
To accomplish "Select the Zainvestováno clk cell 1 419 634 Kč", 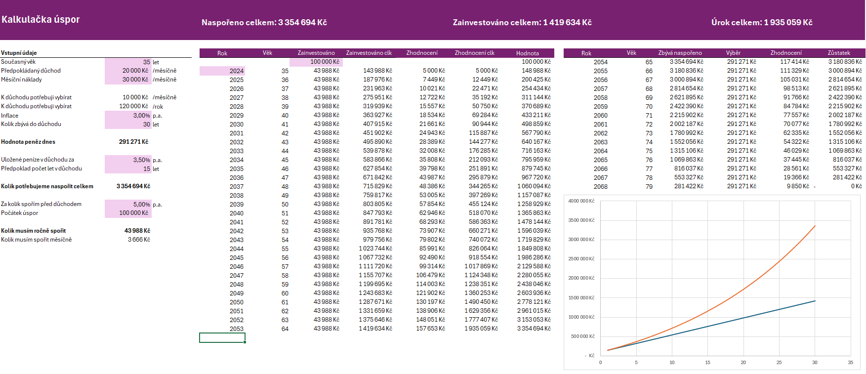I will [x=375, y=329].
